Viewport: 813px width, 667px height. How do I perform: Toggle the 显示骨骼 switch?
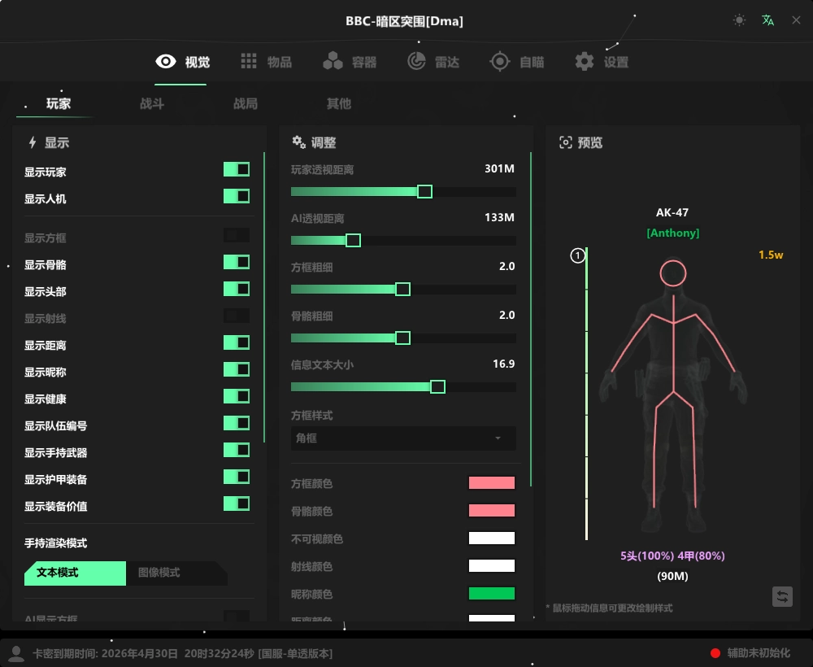(237, 262)
